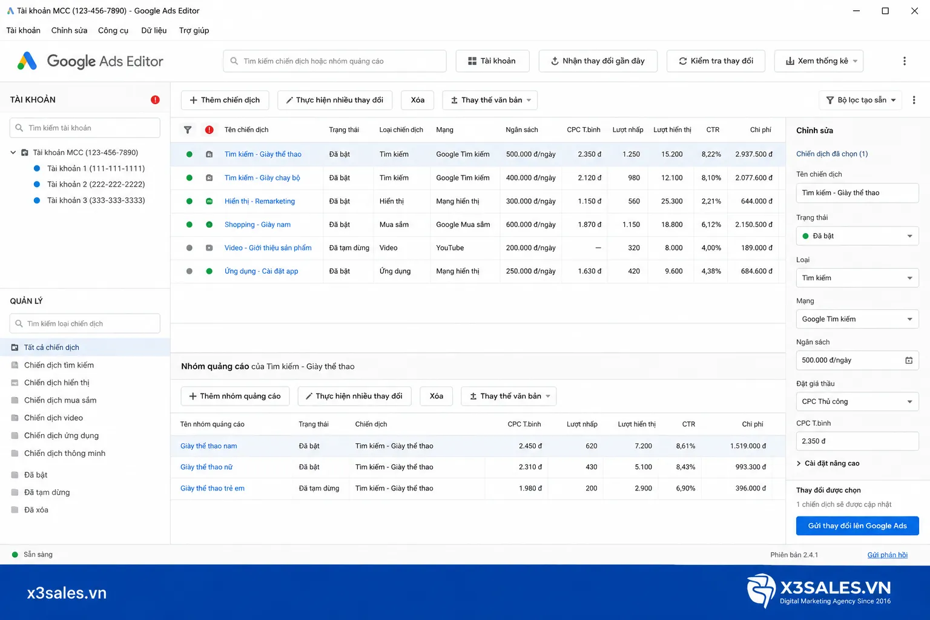This screenshot has width=930, height=620.
Task: Open the three-dot menu next to Bộ lọc tạo sẵn
Action: 914,100
